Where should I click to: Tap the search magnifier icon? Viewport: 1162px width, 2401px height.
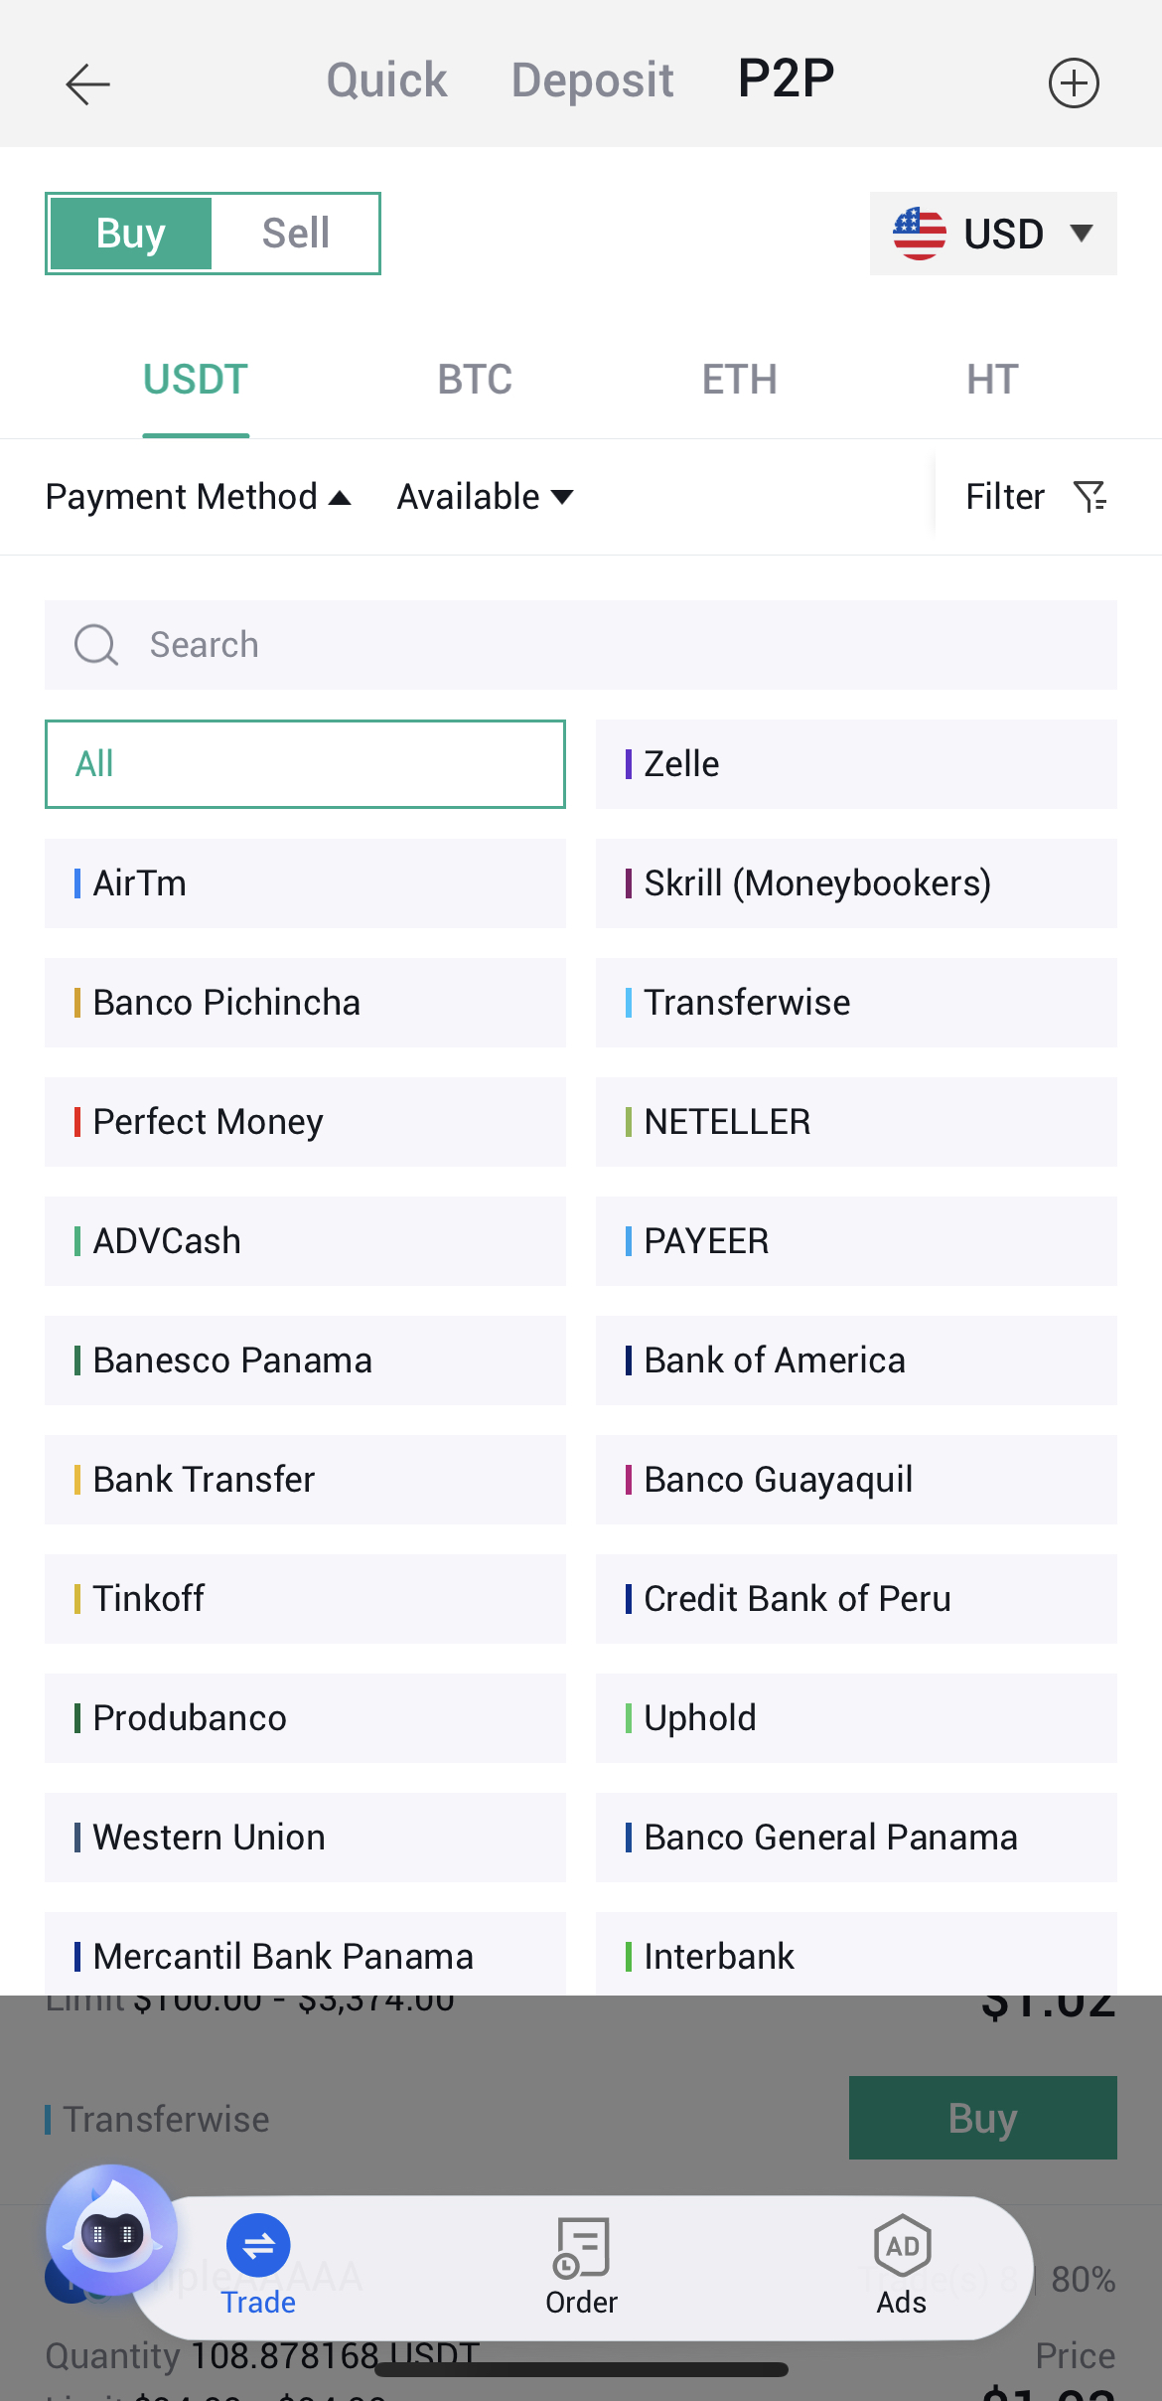96,645
